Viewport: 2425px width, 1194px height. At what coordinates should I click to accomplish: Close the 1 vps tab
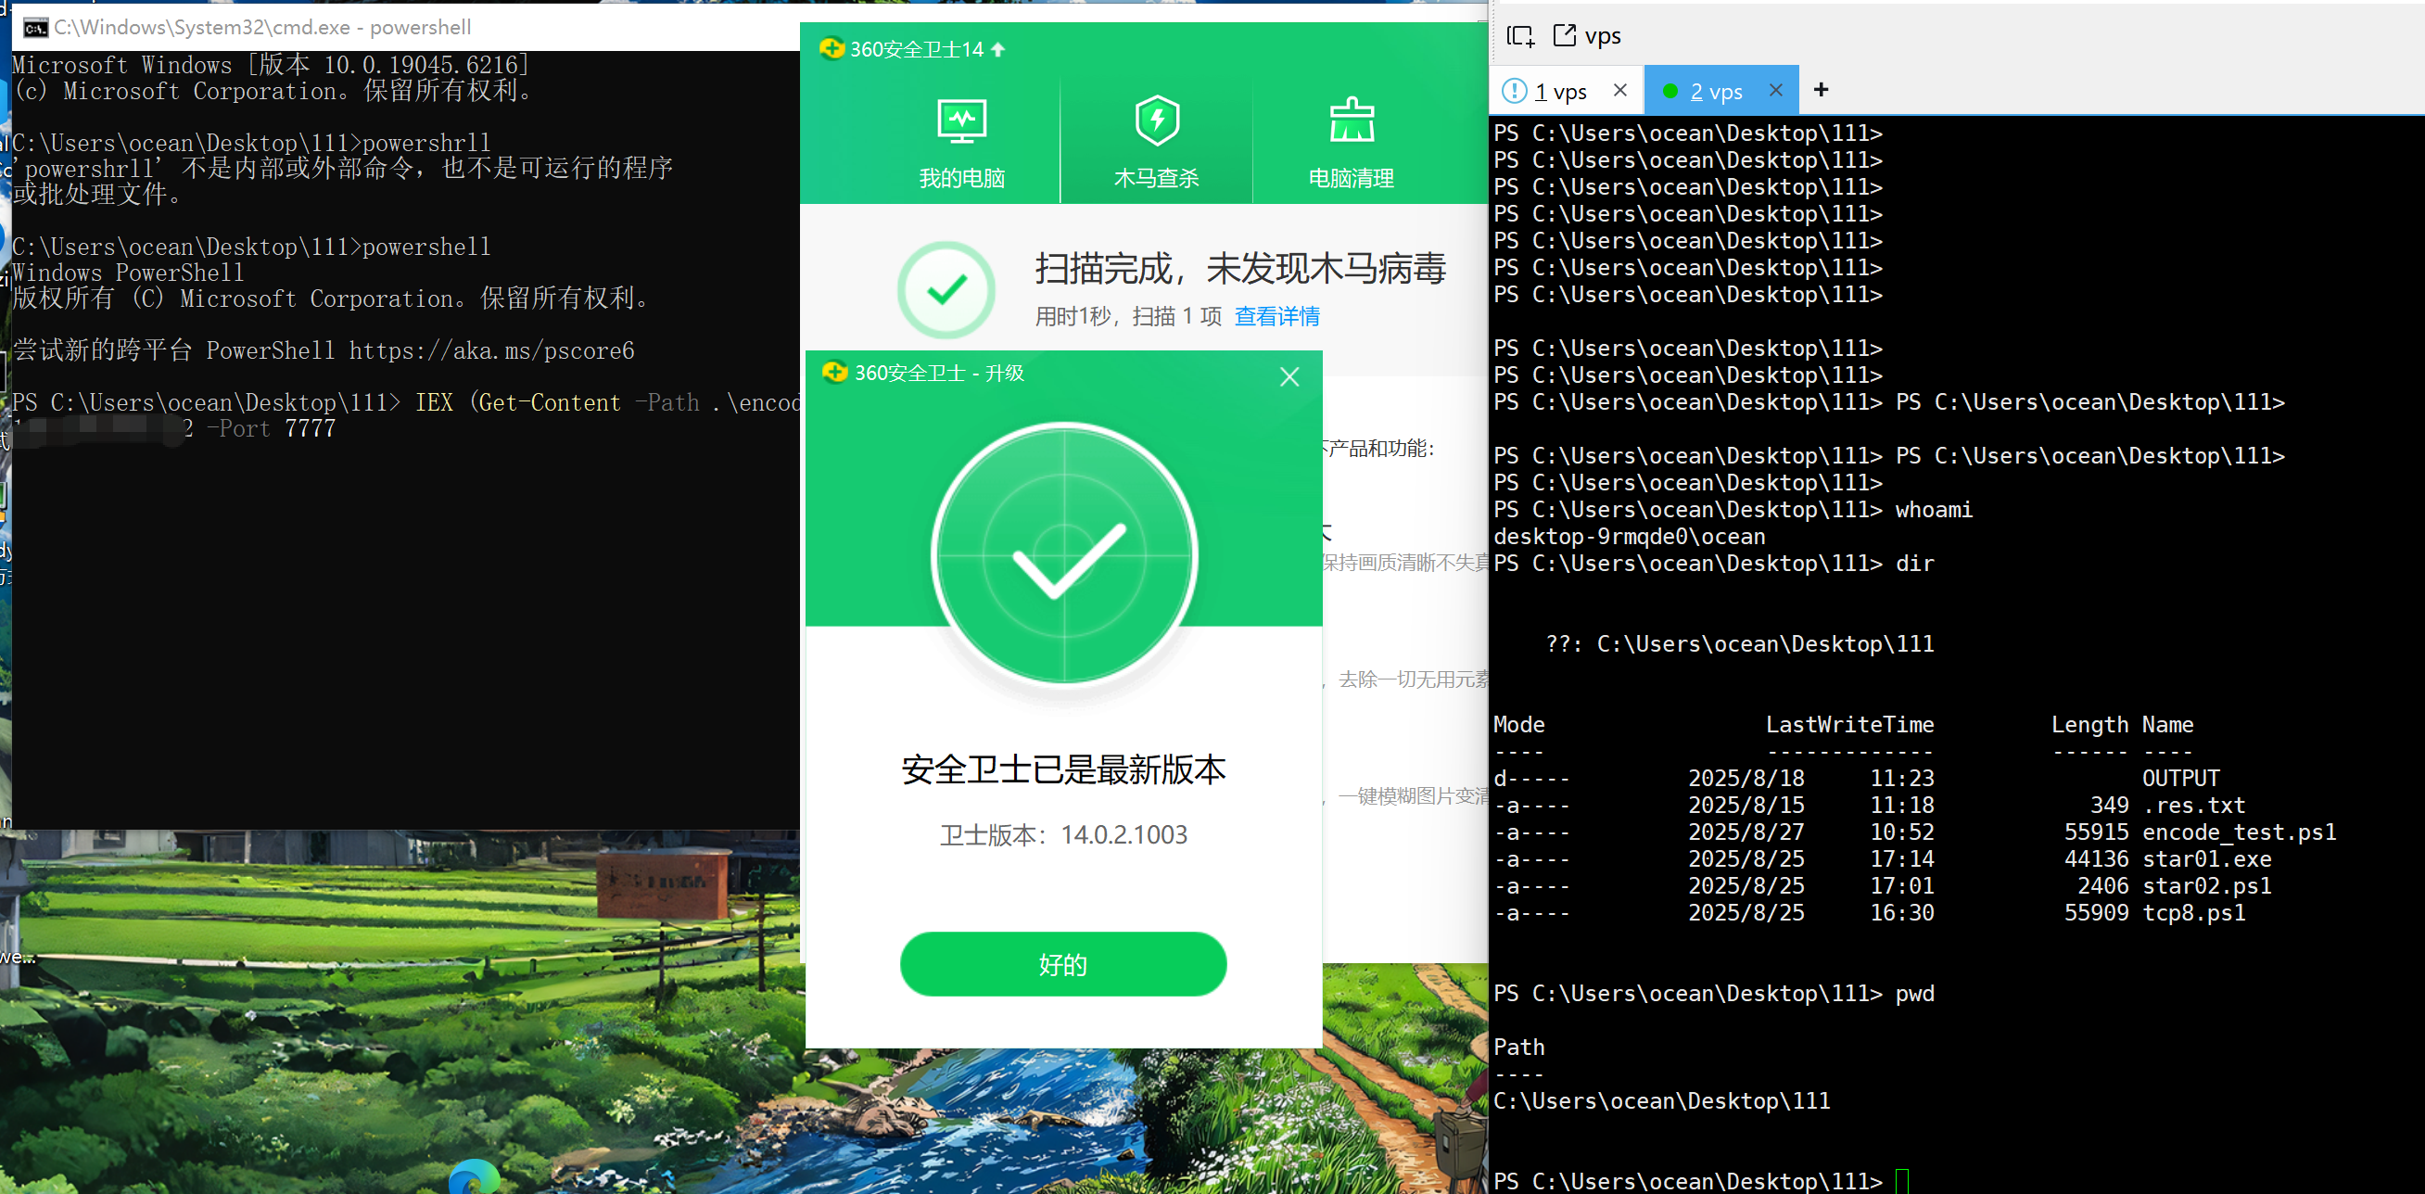coord(1620,91)
